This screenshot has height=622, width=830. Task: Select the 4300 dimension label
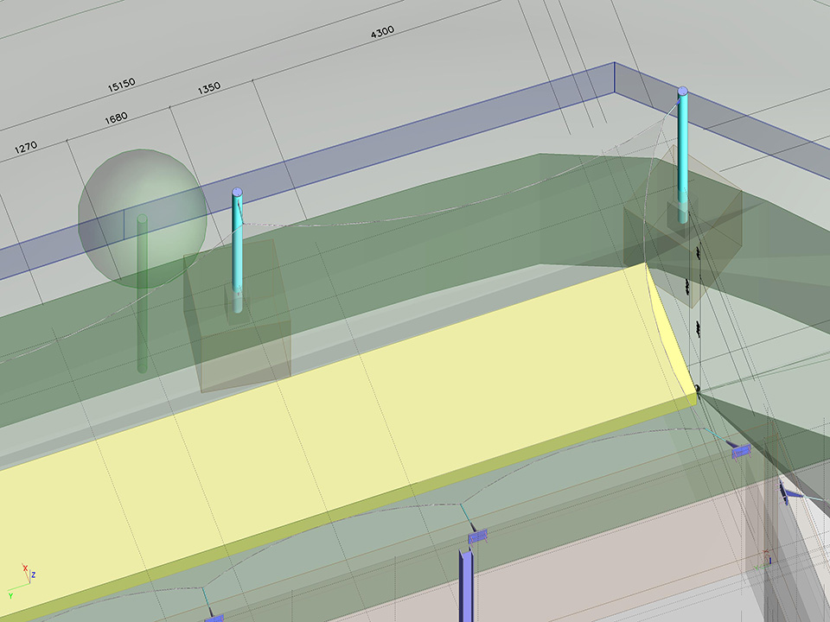pyautogui.click(x=381, y=32)
